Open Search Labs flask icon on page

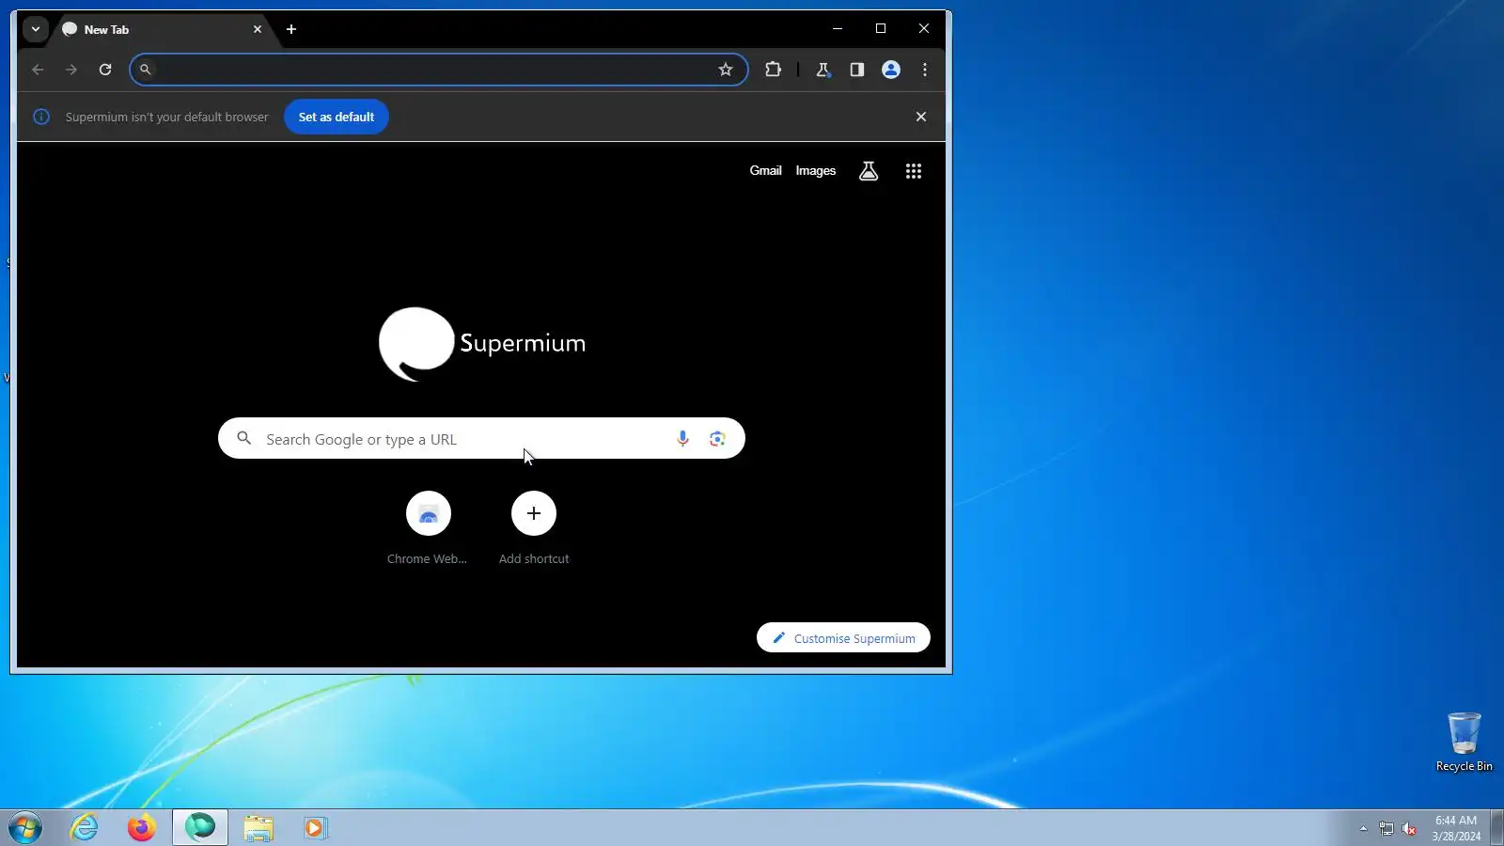tap(869, 171)
